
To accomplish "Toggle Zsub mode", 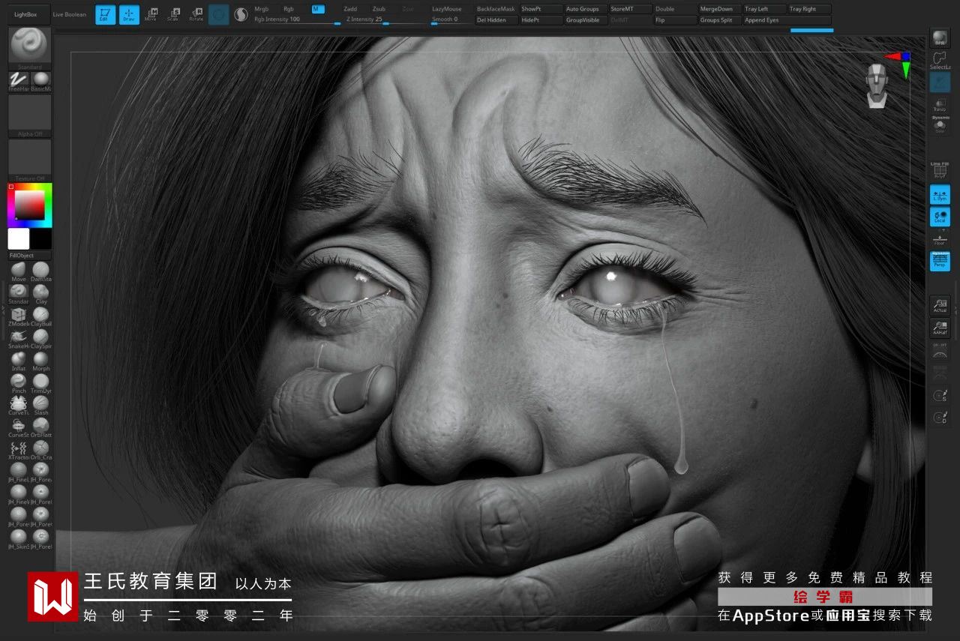I will 379,9.
